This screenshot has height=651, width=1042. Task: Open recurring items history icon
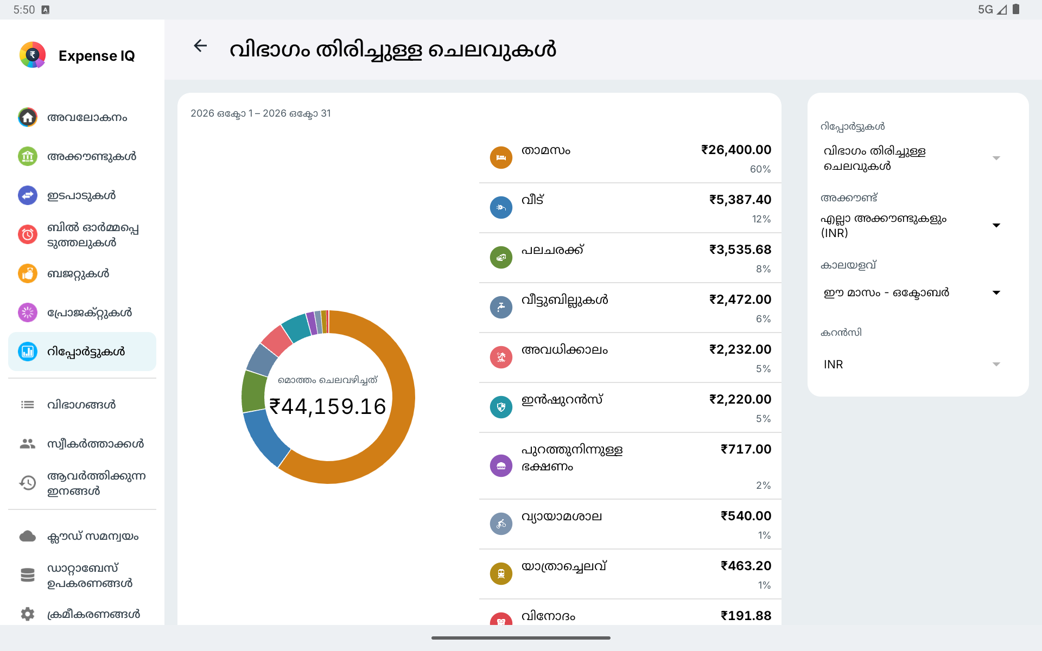click(x=28, y=483)
